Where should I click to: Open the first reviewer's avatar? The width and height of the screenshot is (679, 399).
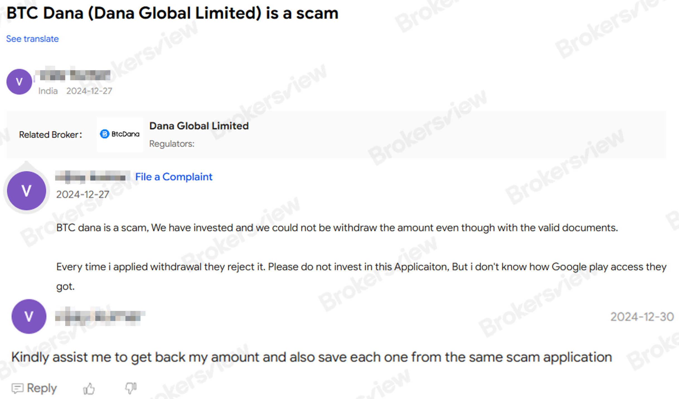coord(19,81)
